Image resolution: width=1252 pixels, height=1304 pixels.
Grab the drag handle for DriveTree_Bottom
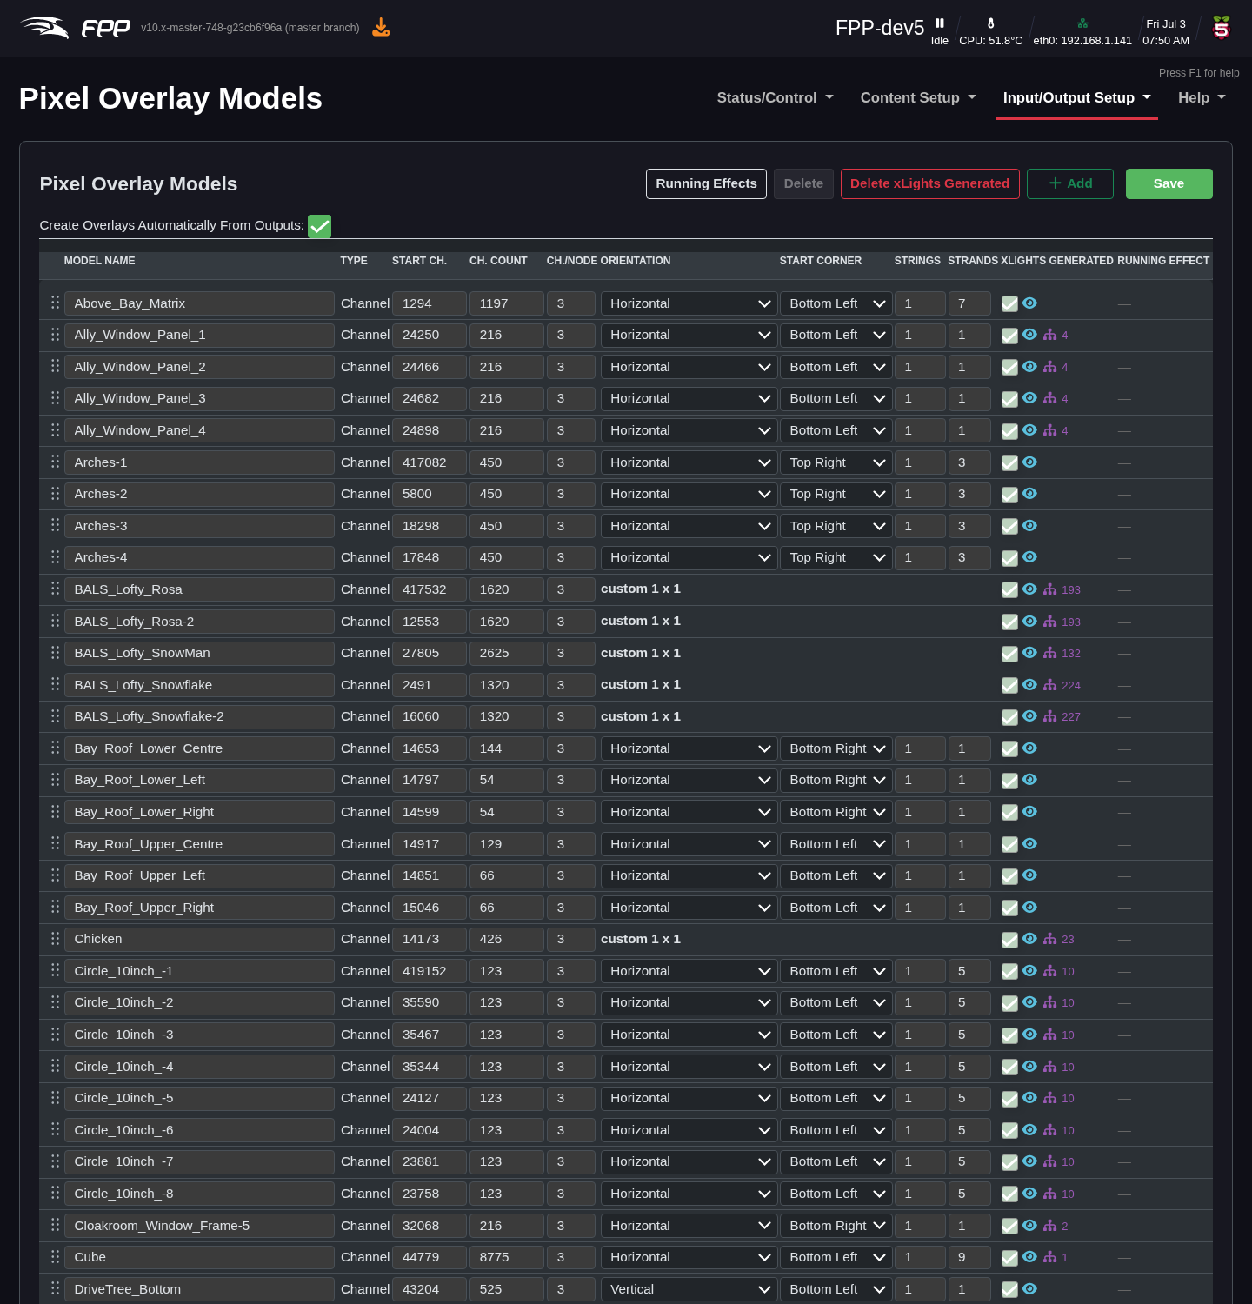pyautogui.click(x=55, y=1288)
